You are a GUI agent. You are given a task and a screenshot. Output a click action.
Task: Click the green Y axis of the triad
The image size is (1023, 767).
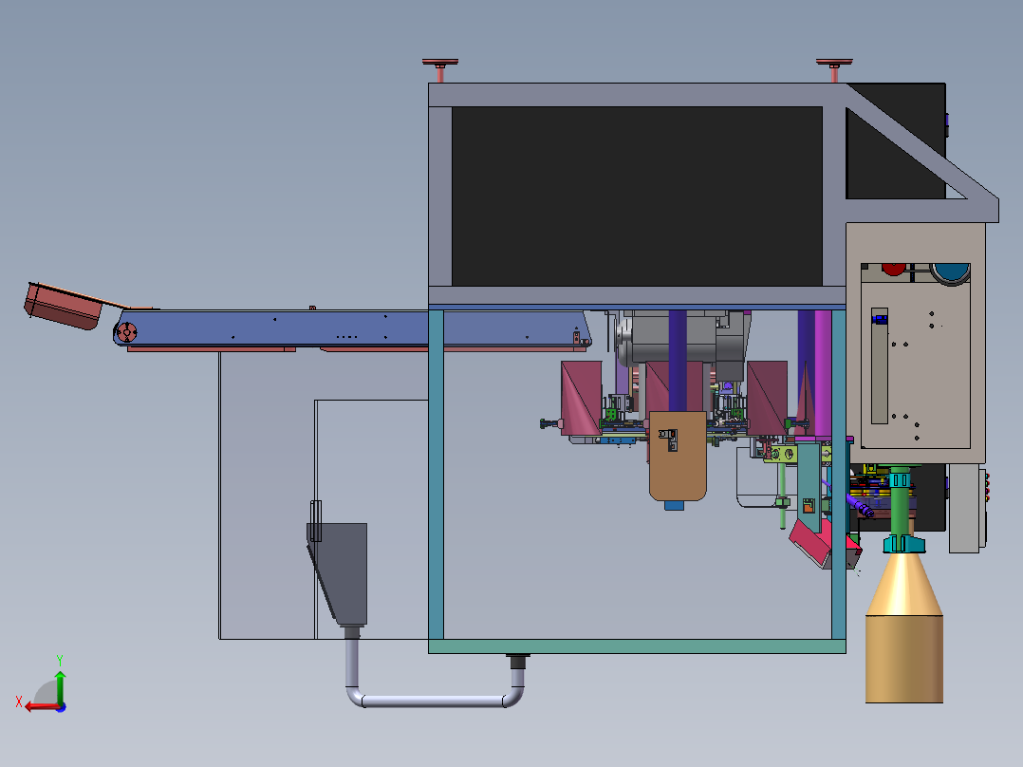[60, 686]
